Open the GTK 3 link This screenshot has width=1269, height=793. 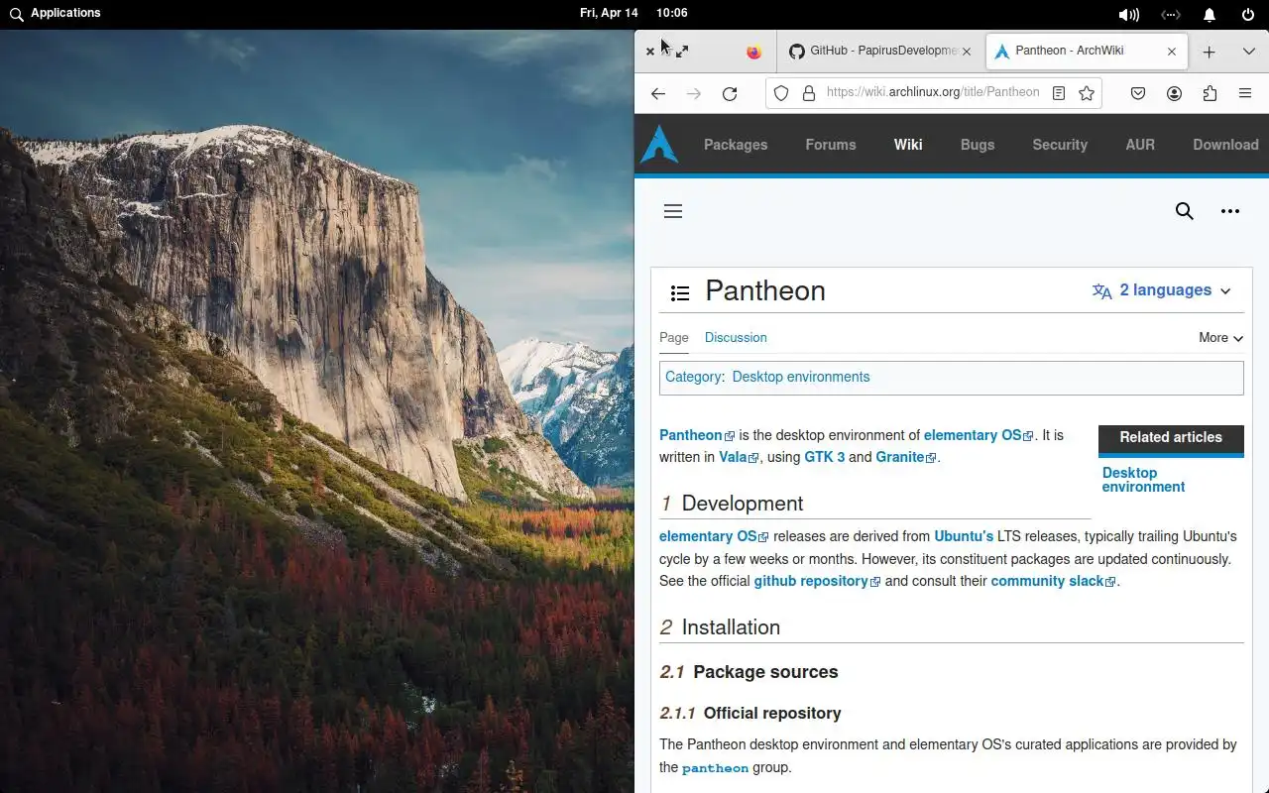(x=825, y=457)
